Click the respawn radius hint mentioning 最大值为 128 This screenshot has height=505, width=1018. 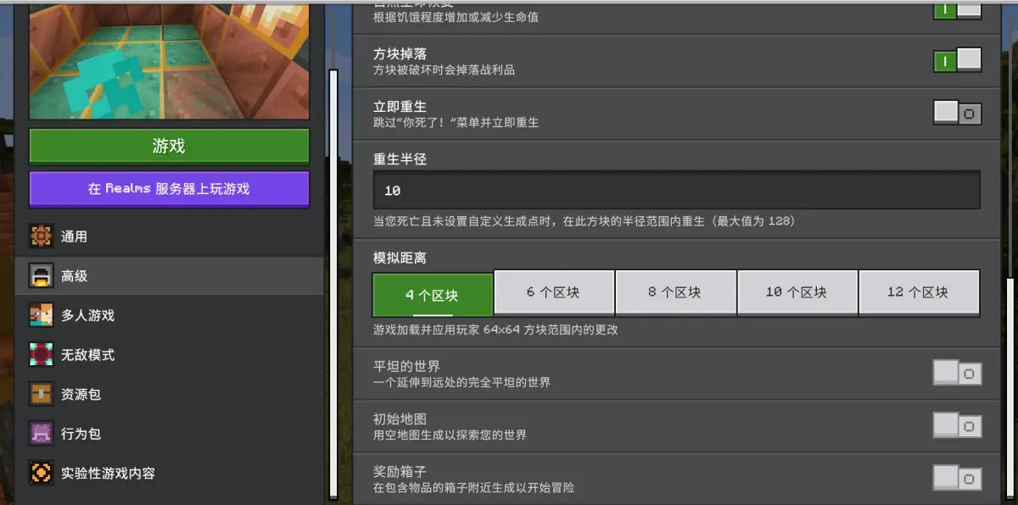pyautogui.click(x=584, y=221)
